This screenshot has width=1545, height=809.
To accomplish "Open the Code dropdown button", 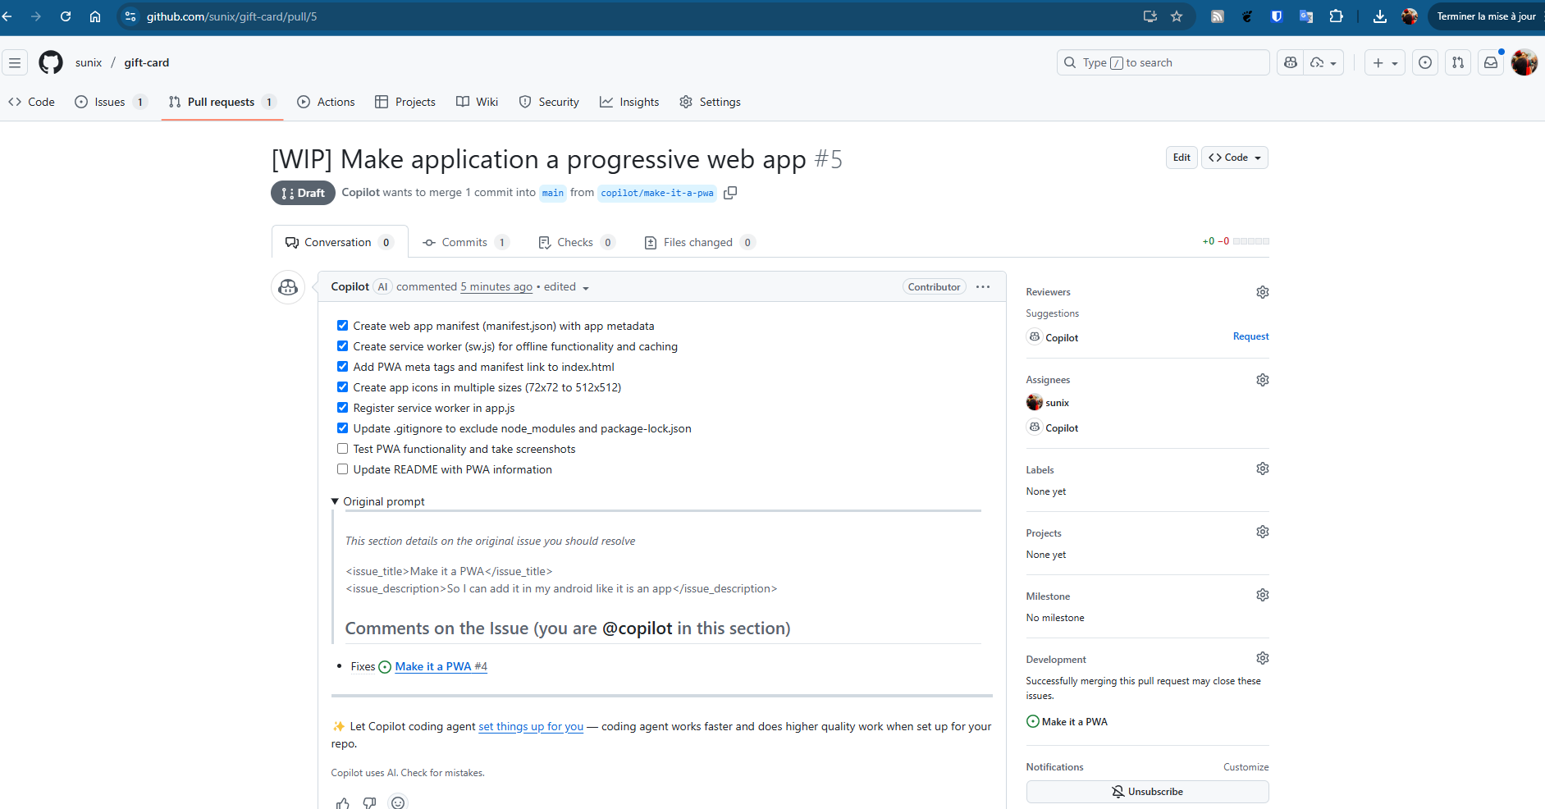I will click(x=1234, y=158).
